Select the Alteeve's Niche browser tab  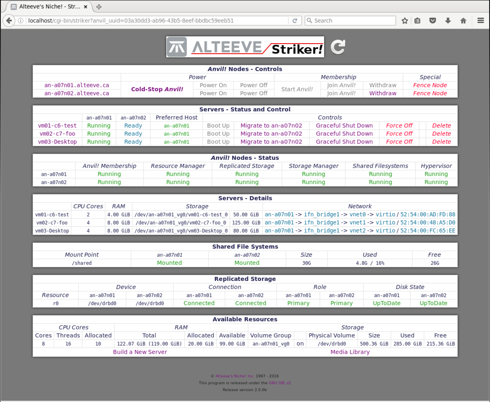pos(48,7)
